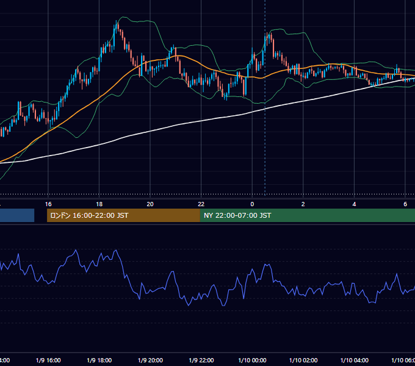415x366 pixels.
Task: Click the dotted vertical crosshair time marker
Action: (x=265, y=98)
